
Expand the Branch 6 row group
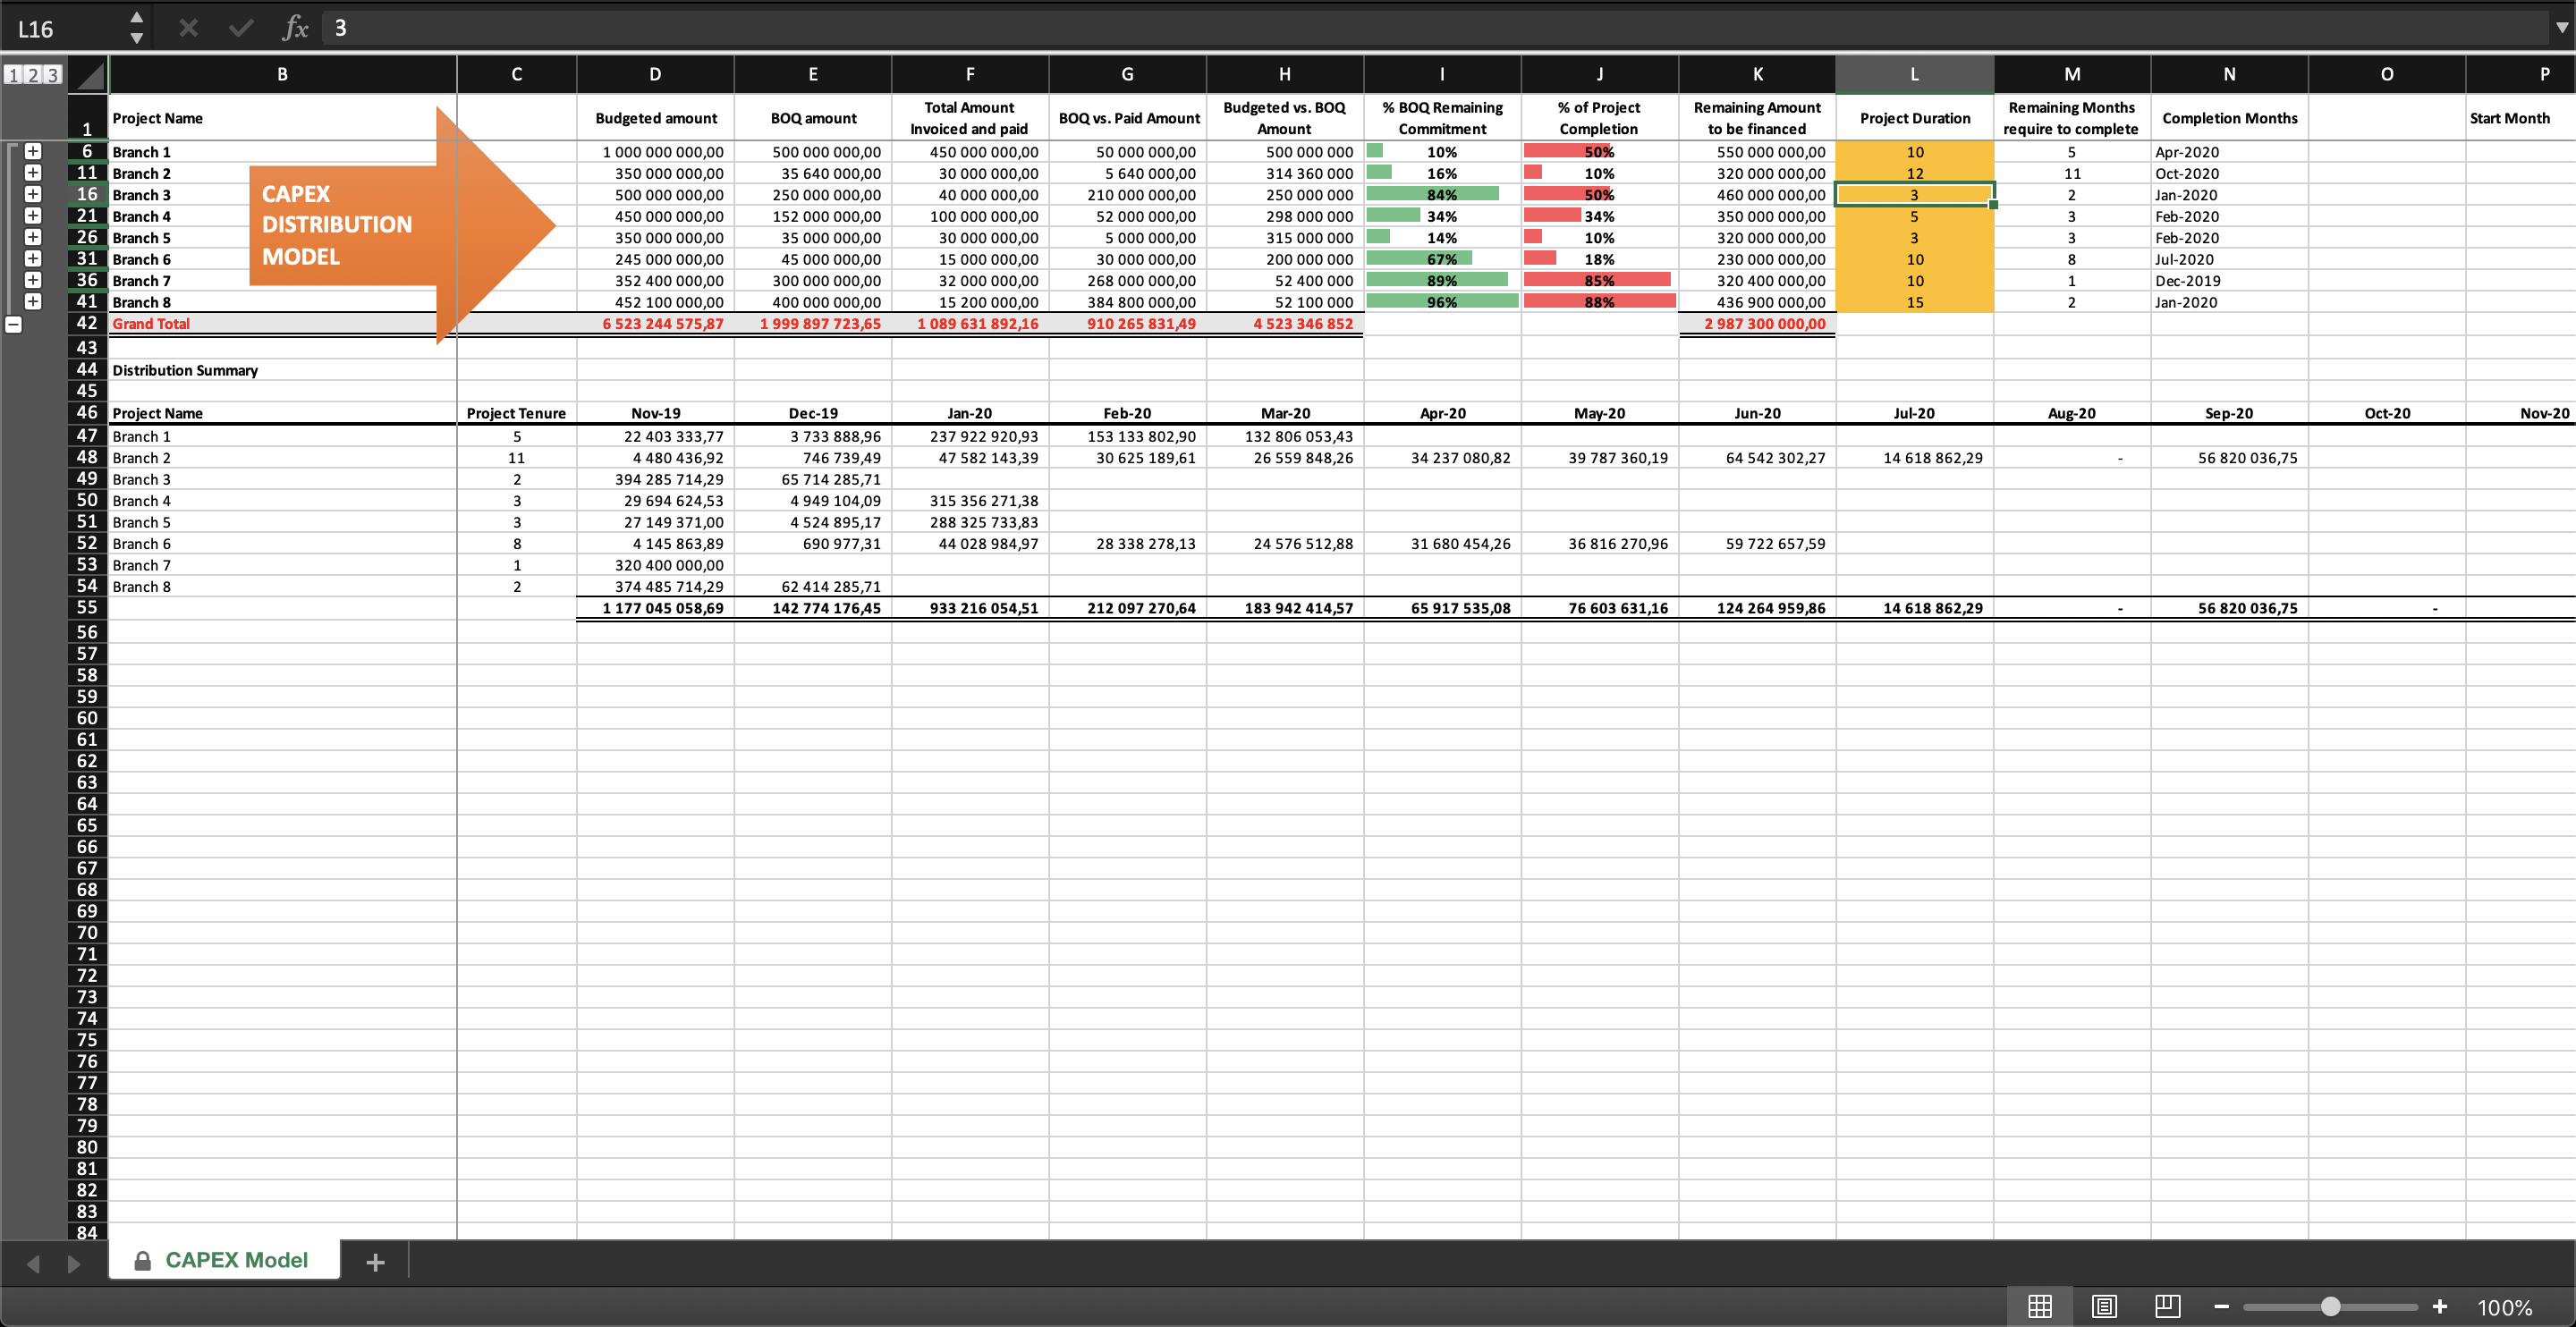[33, 258]
